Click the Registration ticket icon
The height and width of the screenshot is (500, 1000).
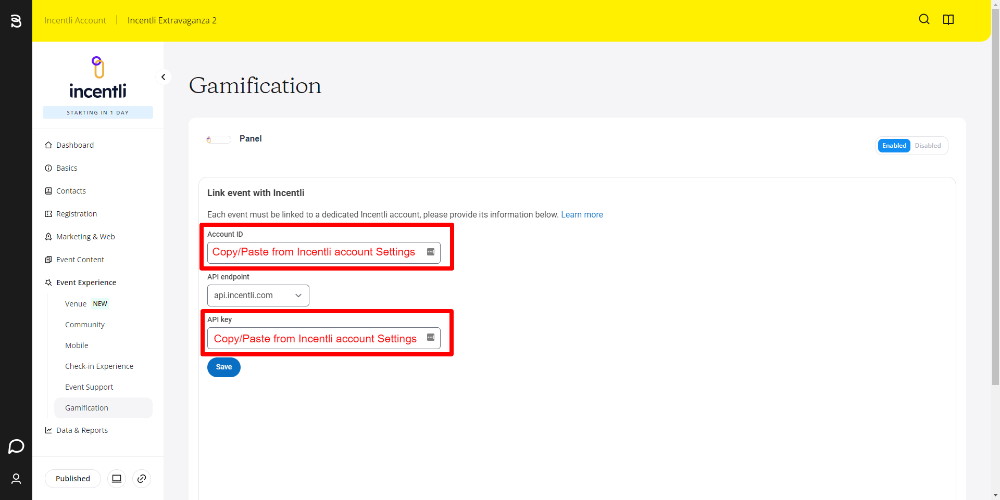click(x=48, y=214)
